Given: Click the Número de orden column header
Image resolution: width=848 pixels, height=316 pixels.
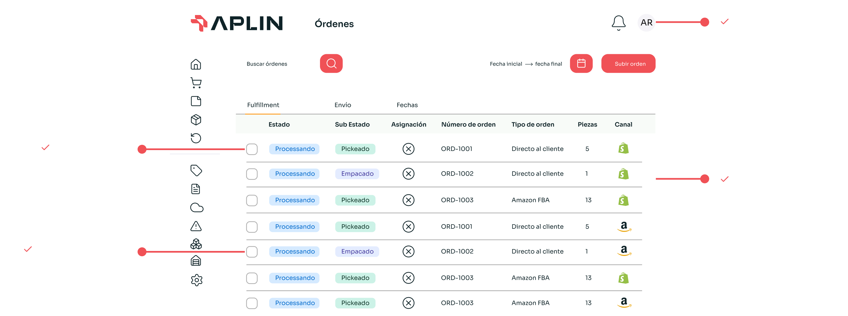Looking at the screenshot, I should click(x=468, y=124).
